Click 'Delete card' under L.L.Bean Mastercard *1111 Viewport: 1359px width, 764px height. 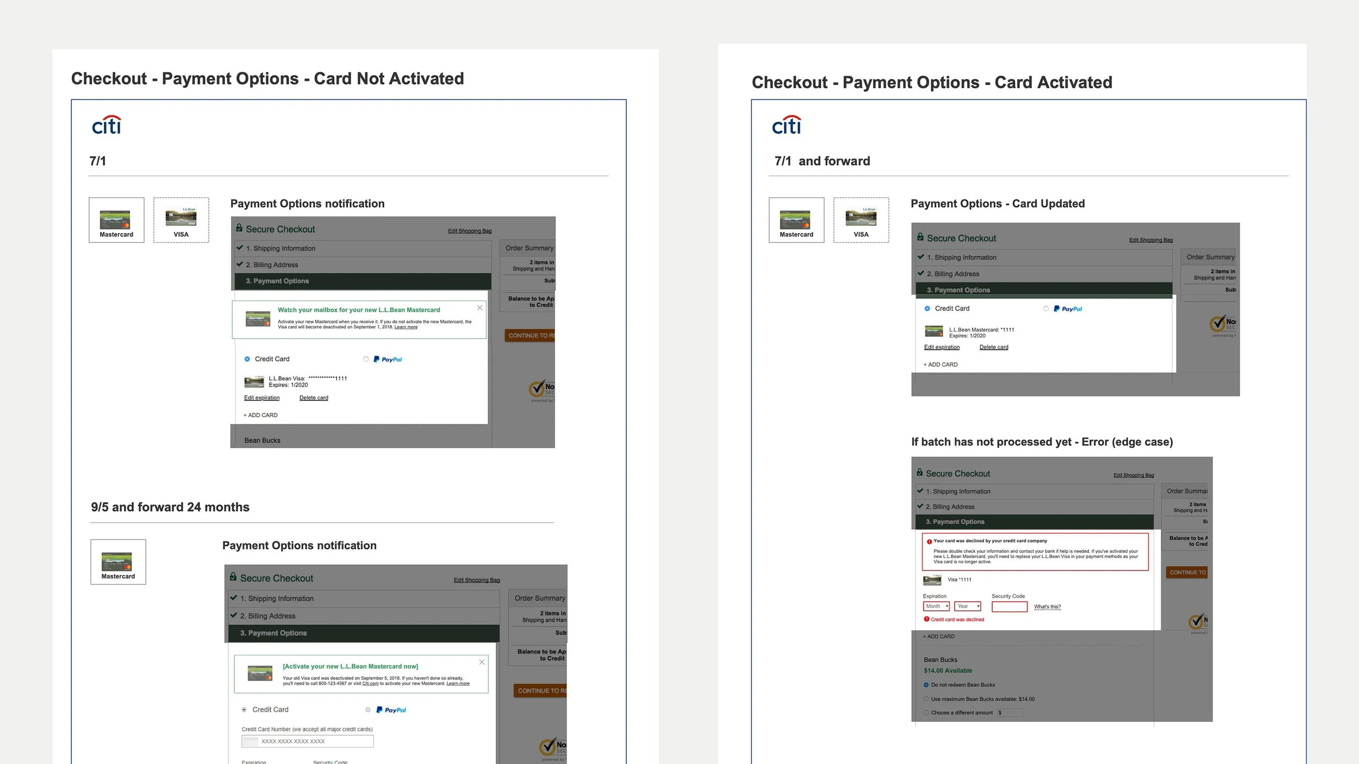point(994,347)
